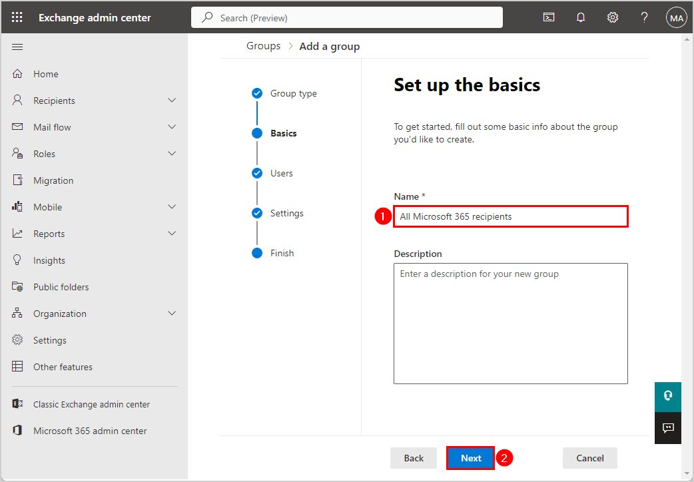Click the Mobile icon in sidebar
This screenshot has width=694, height=482.
(x=17, y=206)
